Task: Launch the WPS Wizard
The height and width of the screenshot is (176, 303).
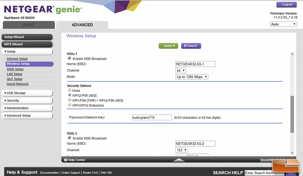Action: 27,44
